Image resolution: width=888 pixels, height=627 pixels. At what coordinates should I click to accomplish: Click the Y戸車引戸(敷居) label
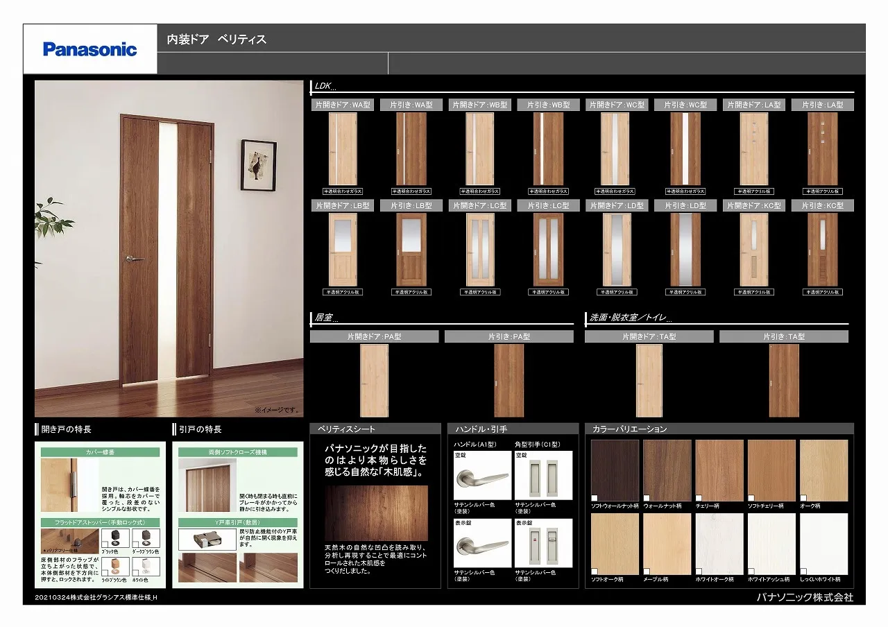click(238, 522)
